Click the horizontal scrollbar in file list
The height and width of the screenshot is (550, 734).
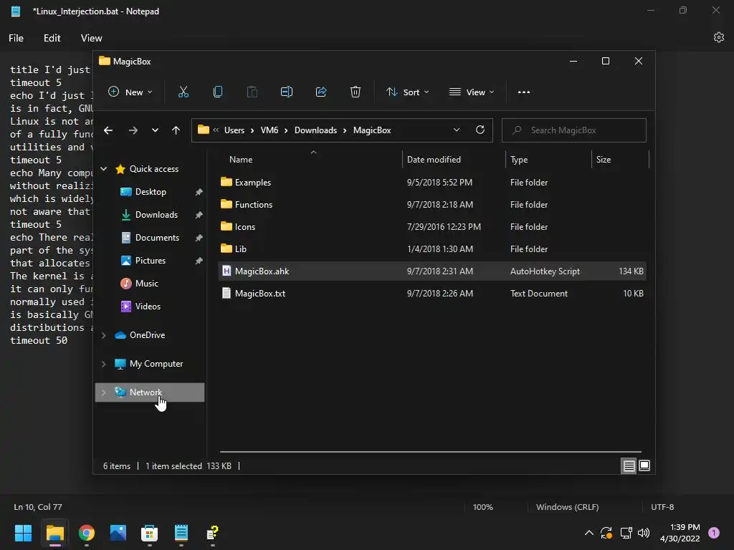click(x=431, y=452)
